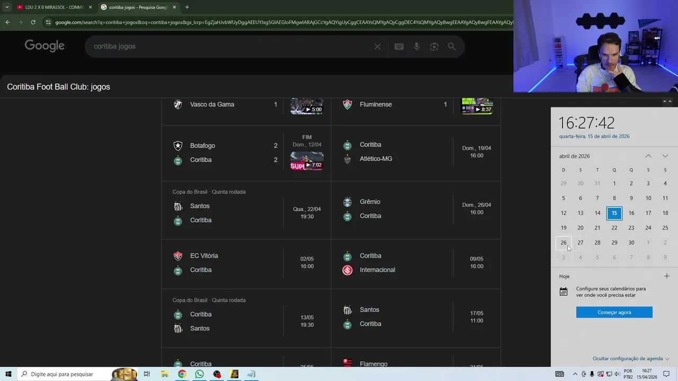Clear the search query with X
The image size is (678, 381).
[377, 47]
